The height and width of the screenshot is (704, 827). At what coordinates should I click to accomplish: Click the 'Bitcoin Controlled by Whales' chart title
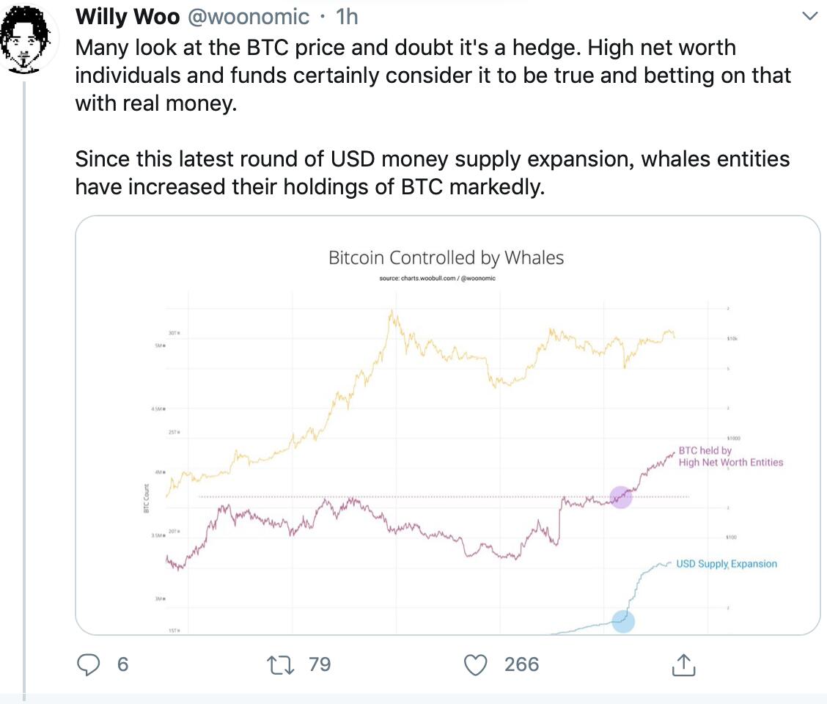point(446,258)
